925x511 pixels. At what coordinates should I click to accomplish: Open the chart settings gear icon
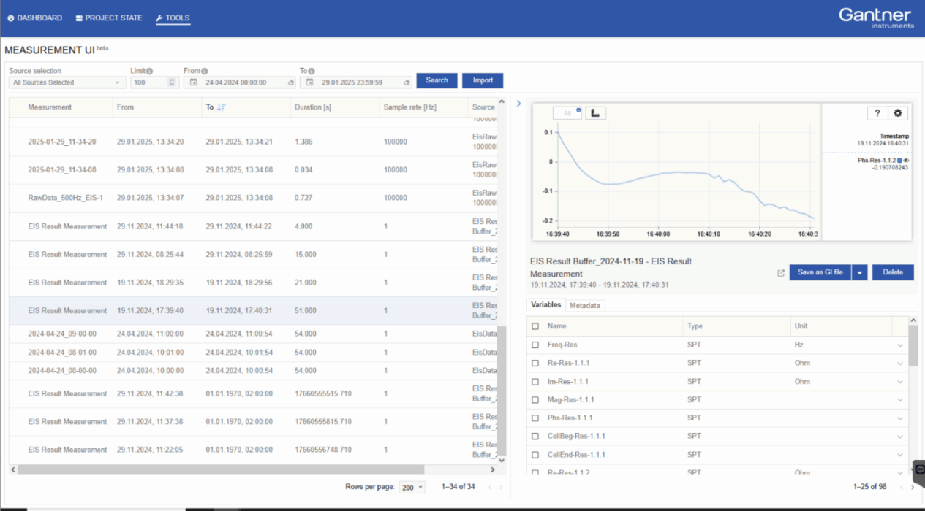pyautogui.click(x=898, y=112)
